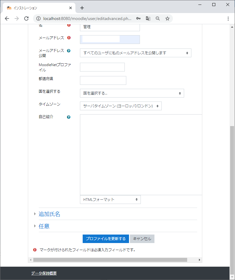Click the vertical scrollbar down arrow
Image resolution: width=235 pixels, height=280 pixels.
232,277
